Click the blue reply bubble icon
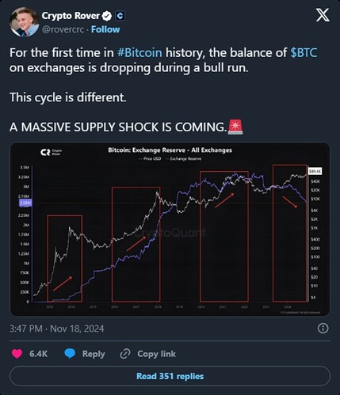The image size is (340, 395). coord(70,354)
